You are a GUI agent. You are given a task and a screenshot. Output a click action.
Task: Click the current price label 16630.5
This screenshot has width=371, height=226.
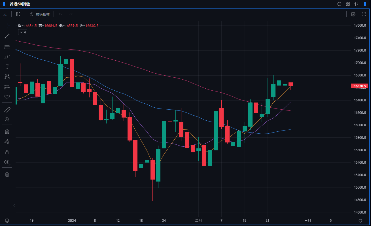[359, 86]
